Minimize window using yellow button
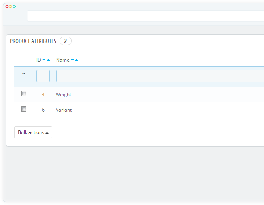264x205 pixels. click(x=11, y=7)
